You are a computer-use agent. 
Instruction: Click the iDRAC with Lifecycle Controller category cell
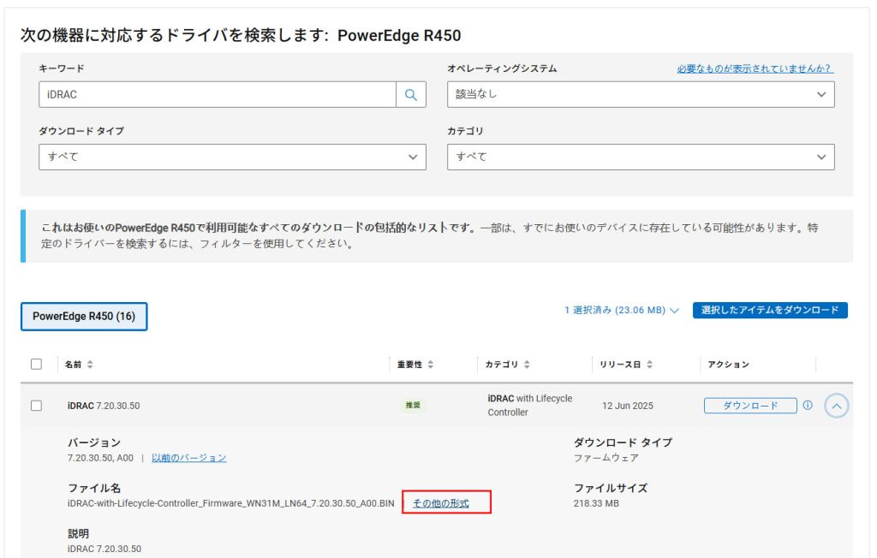tap(529, 406)
